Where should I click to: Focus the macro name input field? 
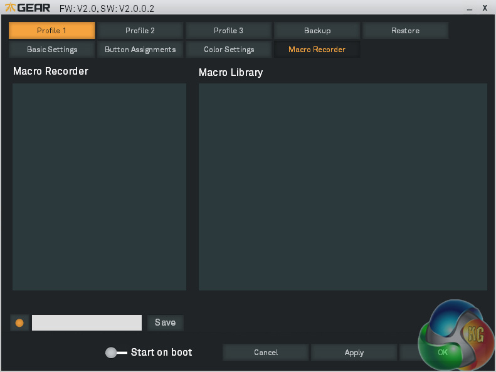pyautogui.click(x=87, y=322)
